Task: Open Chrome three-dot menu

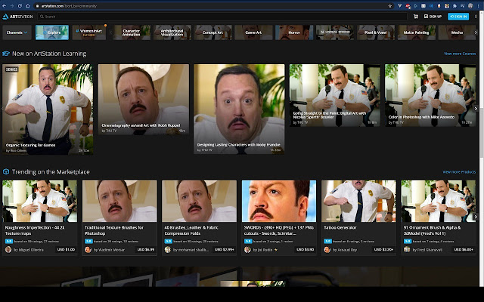Action: click(x=478, y=6)
